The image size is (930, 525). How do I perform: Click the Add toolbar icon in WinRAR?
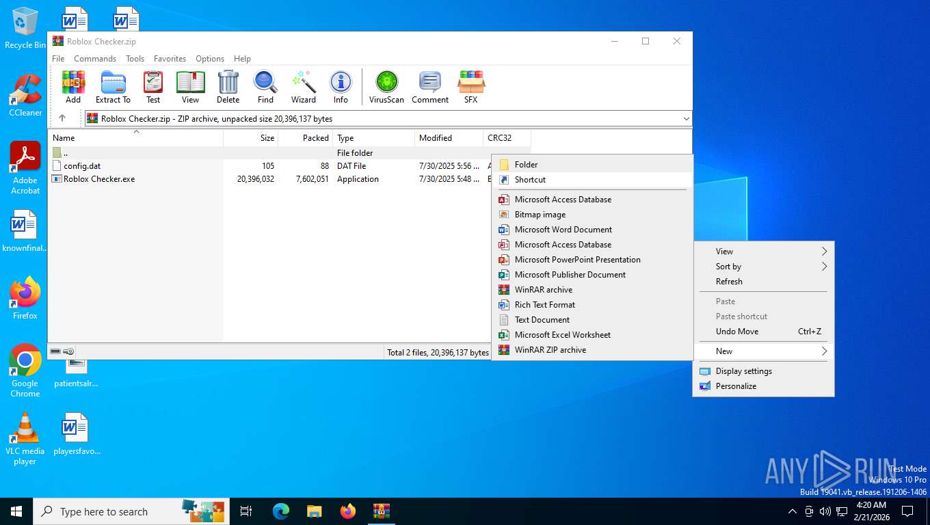tap(73, 87)
